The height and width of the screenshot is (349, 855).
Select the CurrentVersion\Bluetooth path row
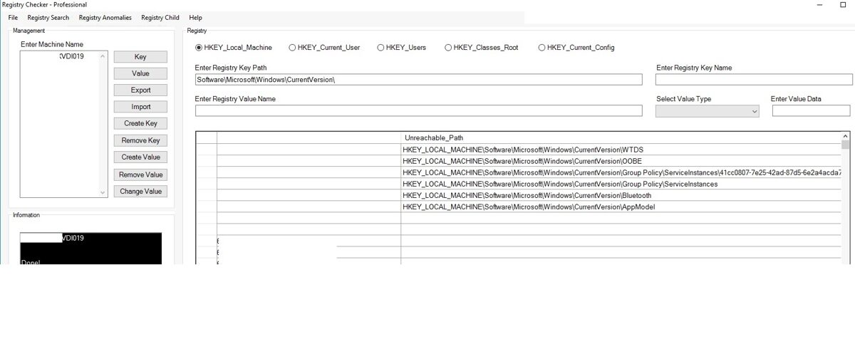[621, 195]
